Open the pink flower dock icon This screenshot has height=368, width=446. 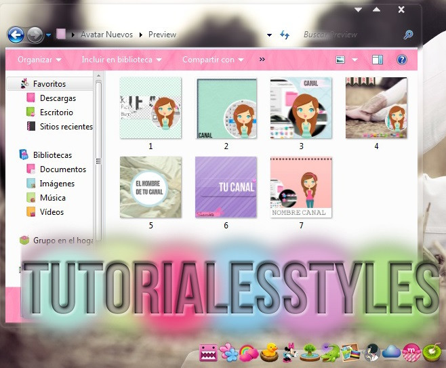click(x=228, y=352)
